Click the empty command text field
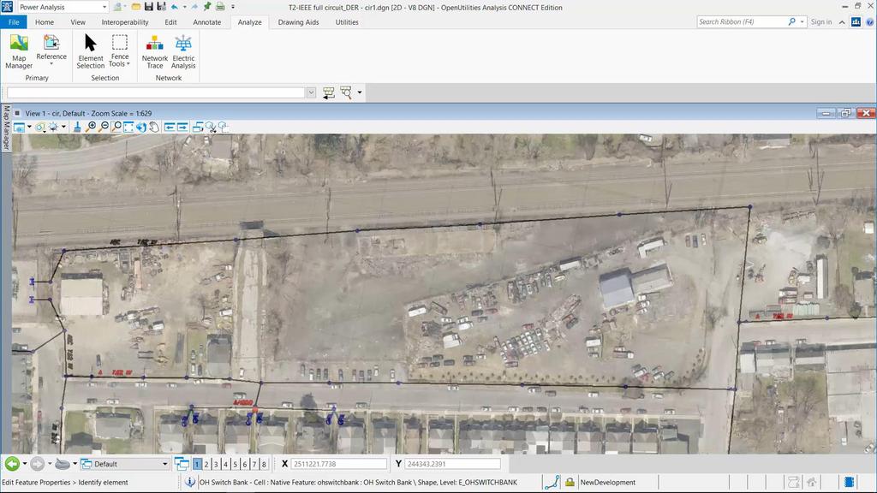 coord(156,92)
